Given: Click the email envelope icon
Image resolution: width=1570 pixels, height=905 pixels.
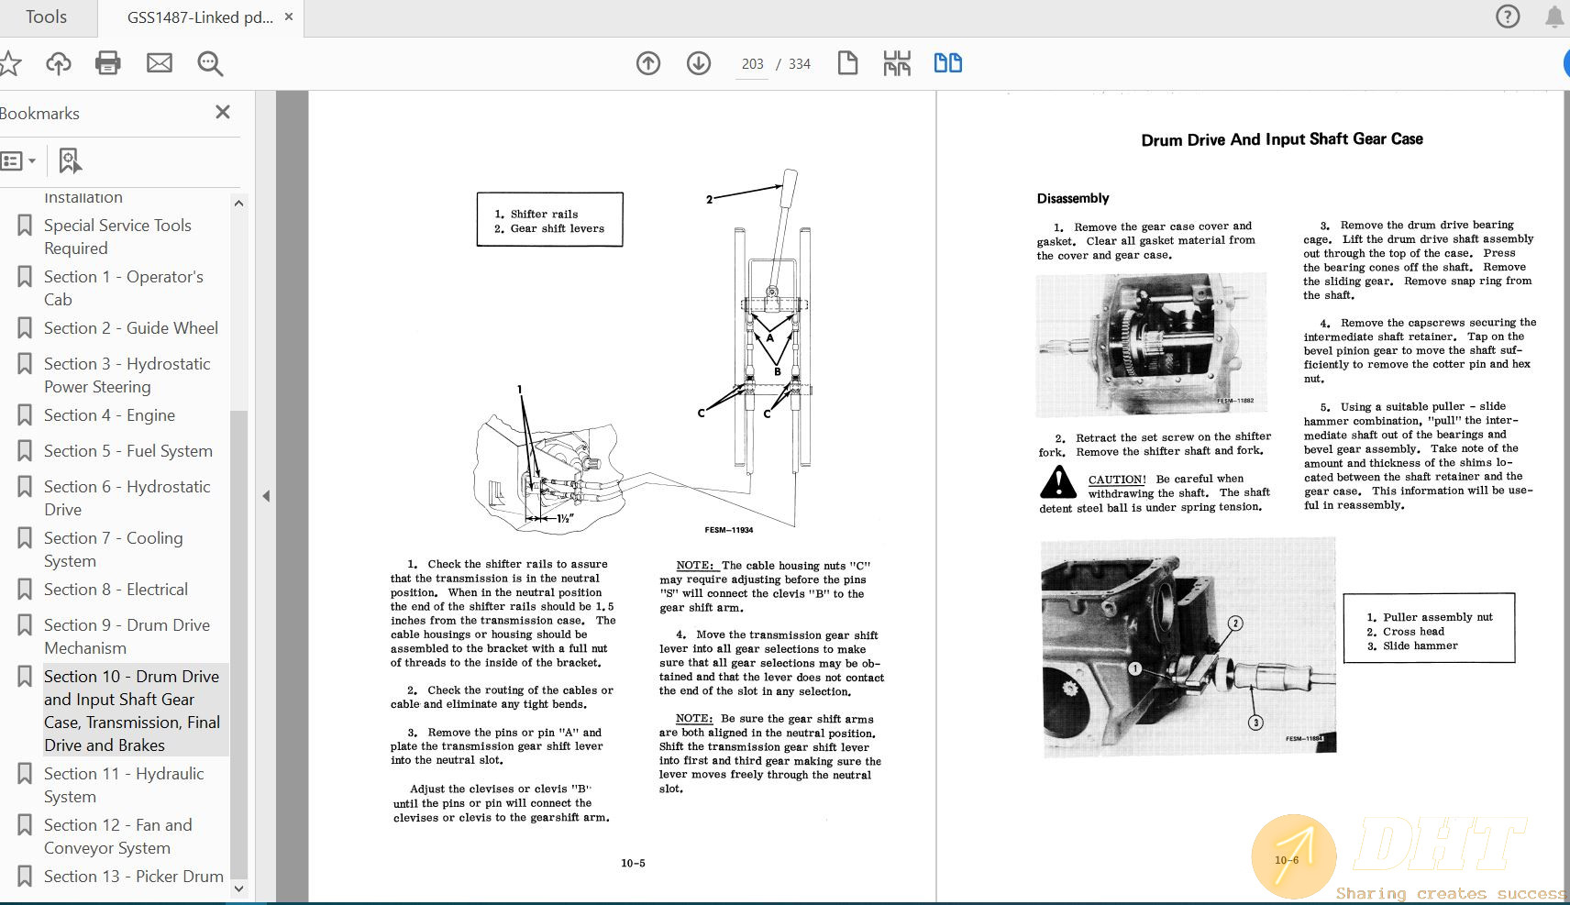Looking at the screenshot, I should point(160,63).
